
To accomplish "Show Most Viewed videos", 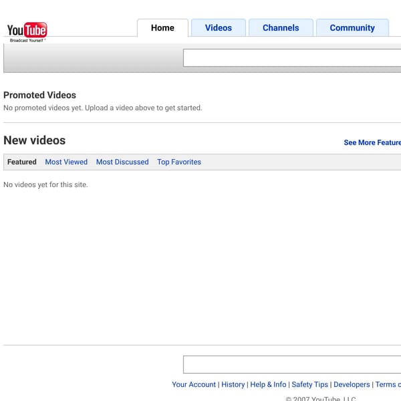I will point(66,162).
